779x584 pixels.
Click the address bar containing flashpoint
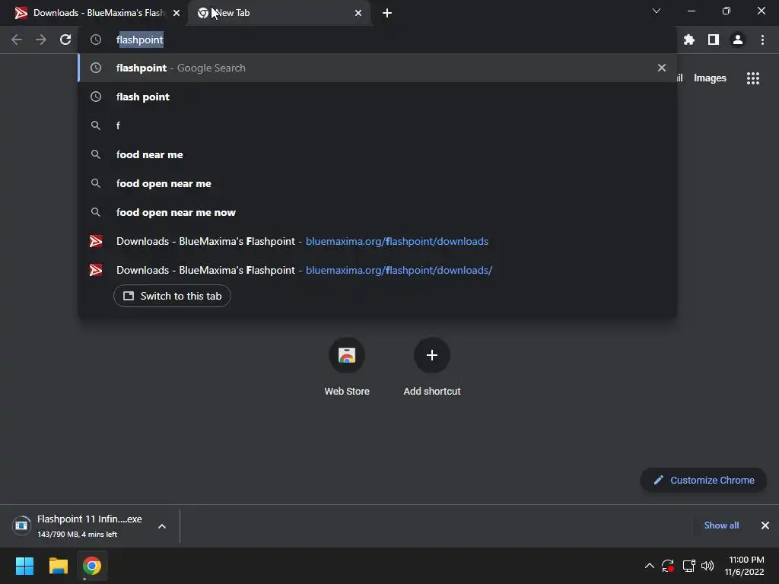(377, 40)
